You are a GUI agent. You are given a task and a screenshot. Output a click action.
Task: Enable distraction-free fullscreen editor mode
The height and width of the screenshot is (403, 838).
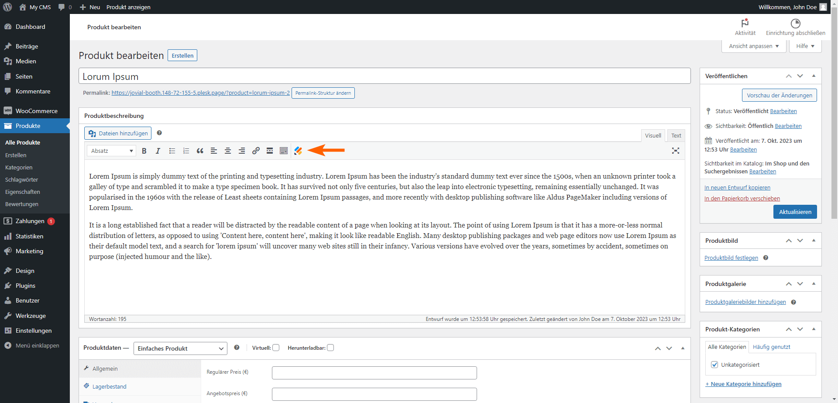(676, 151)
